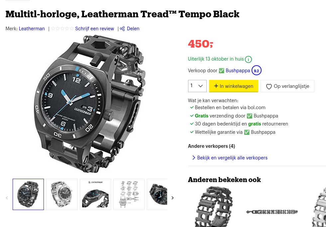
Task: Open the quantity dropdown showing 1
Action: coord(197,86)
